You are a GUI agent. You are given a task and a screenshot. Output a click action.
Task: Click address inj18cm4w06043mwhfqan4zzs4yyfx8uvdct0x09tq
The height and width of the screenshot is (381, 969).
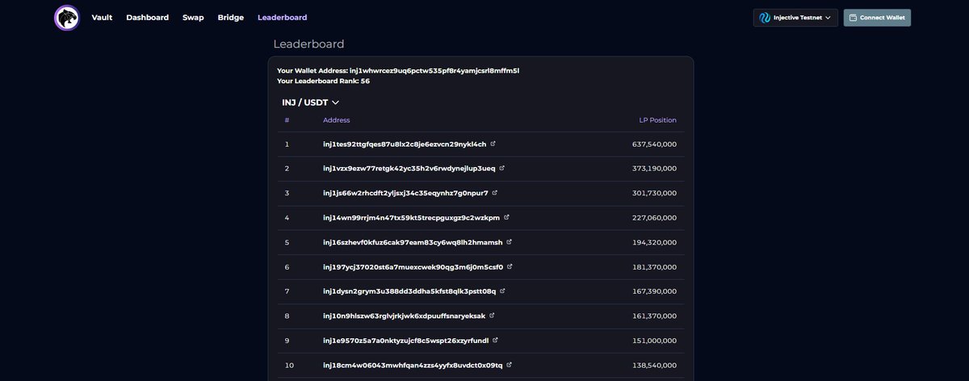pos(413,366)
